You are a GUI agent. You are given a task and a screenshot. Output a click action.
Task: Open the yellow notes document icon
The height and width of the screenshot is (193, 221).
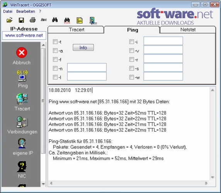tap(80, 20)
